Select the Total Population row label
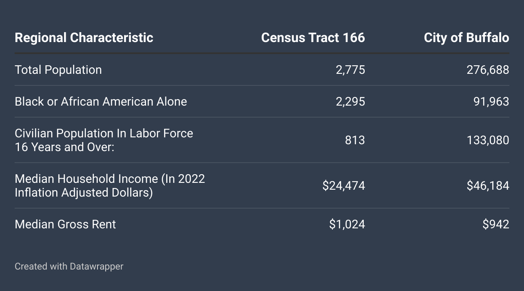This screenshot has width=524, height=291. click(58, 70)
